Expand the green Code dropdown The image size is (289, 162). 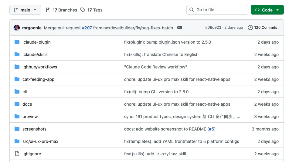[267, 10]
